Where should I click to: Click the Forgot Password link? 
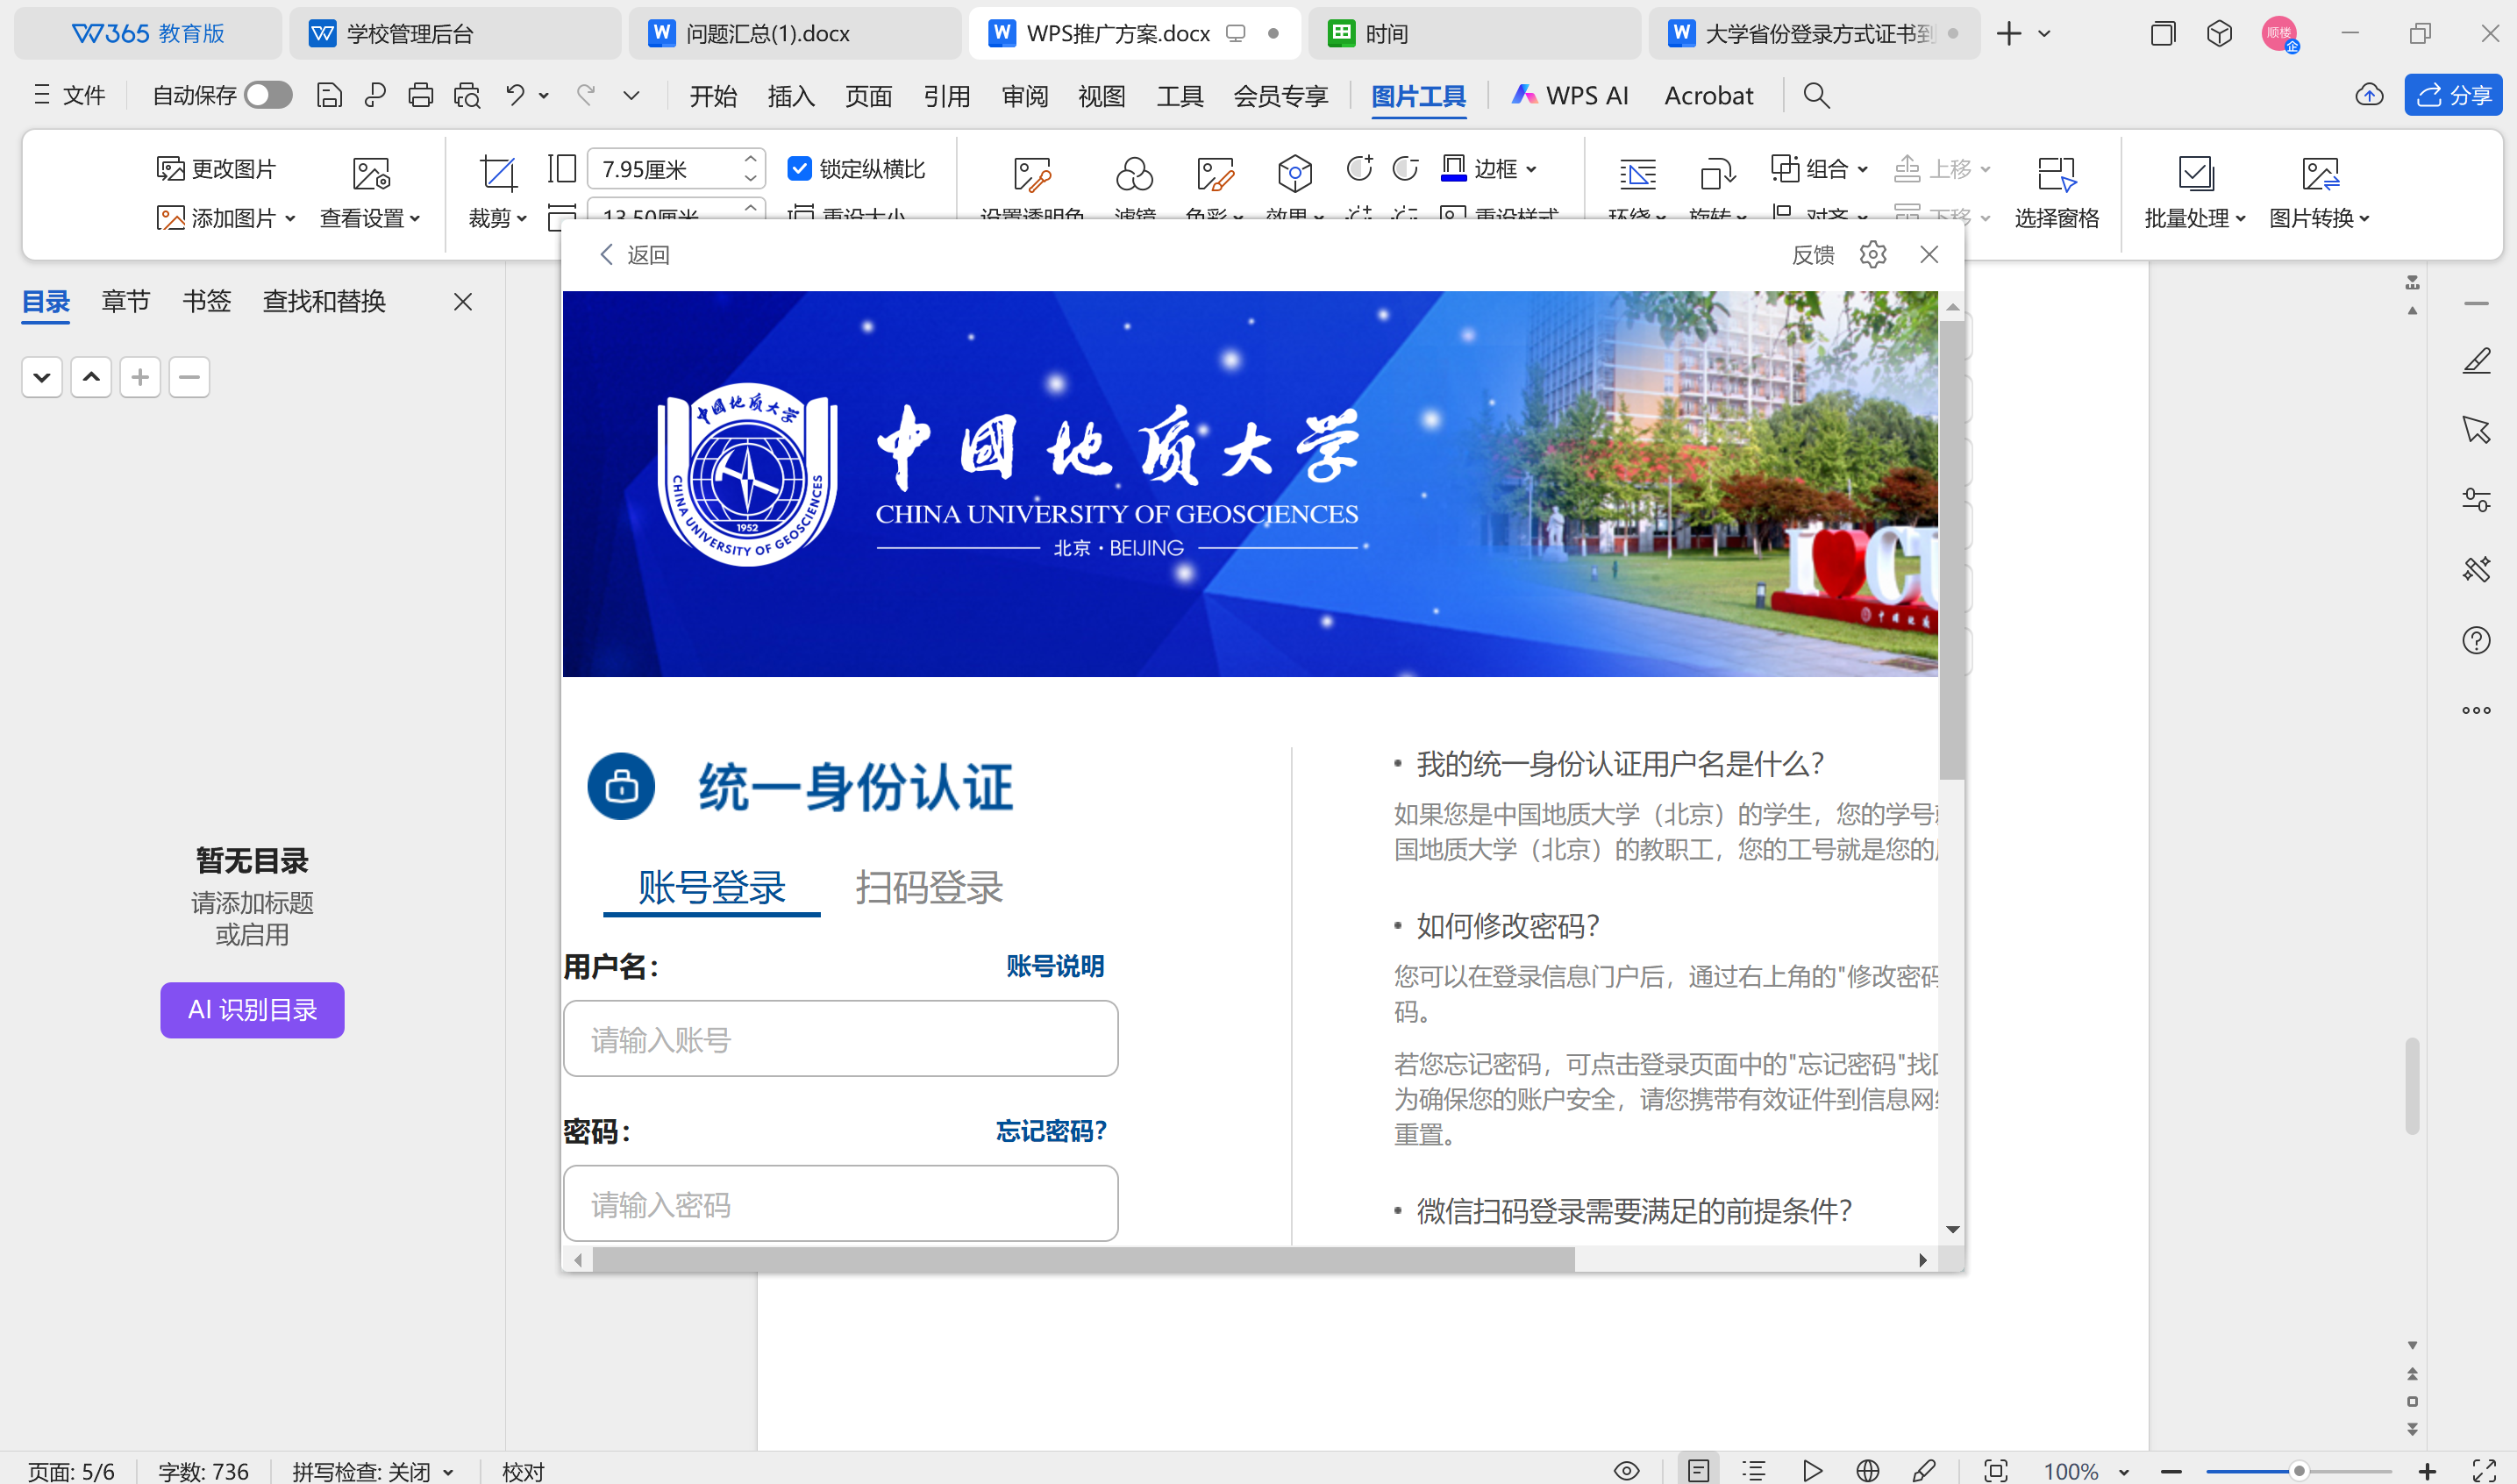pos(1051,1130)
